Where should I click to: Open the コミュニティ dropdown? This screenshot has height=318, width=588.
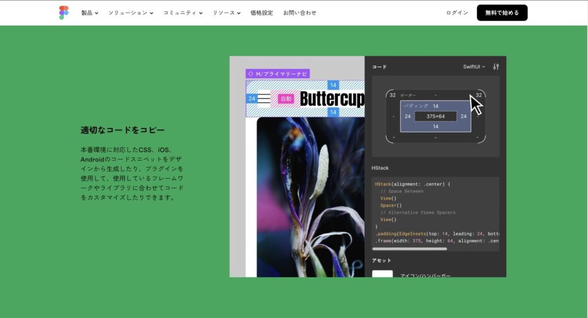click(183, 13)
